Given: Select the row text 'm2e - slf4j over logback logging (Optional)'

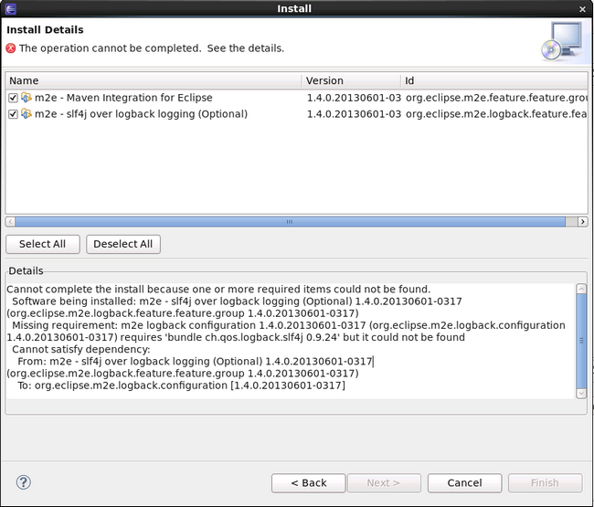Looking at the screenshot, I should (x=141, y=114).
